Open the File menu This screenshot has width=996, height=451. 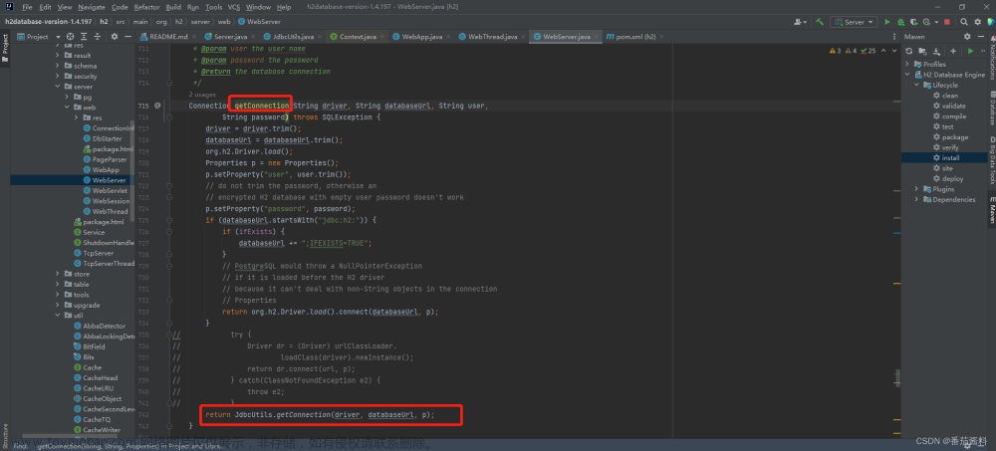pyautogui.click(x=27, y=7)
